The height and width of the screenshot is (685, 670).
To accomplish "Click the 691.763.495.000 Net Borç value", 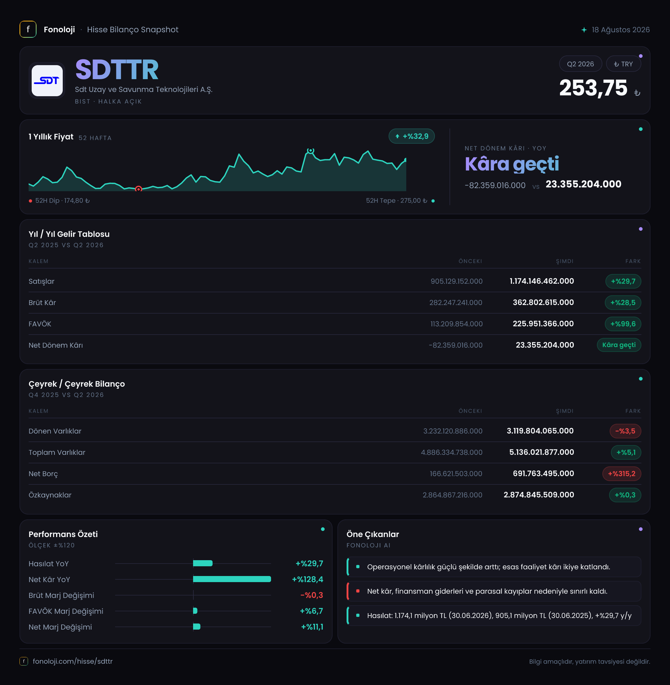I will (x=543, y=473).
